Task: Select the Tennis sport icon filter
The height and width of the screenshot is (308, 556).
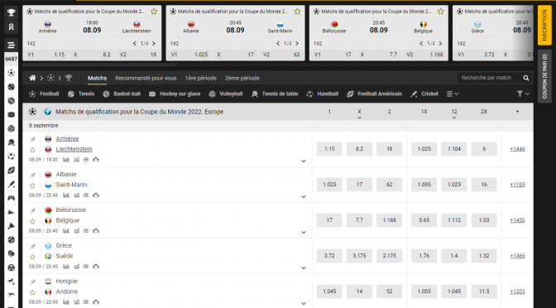Action: [x=71, y=94]
